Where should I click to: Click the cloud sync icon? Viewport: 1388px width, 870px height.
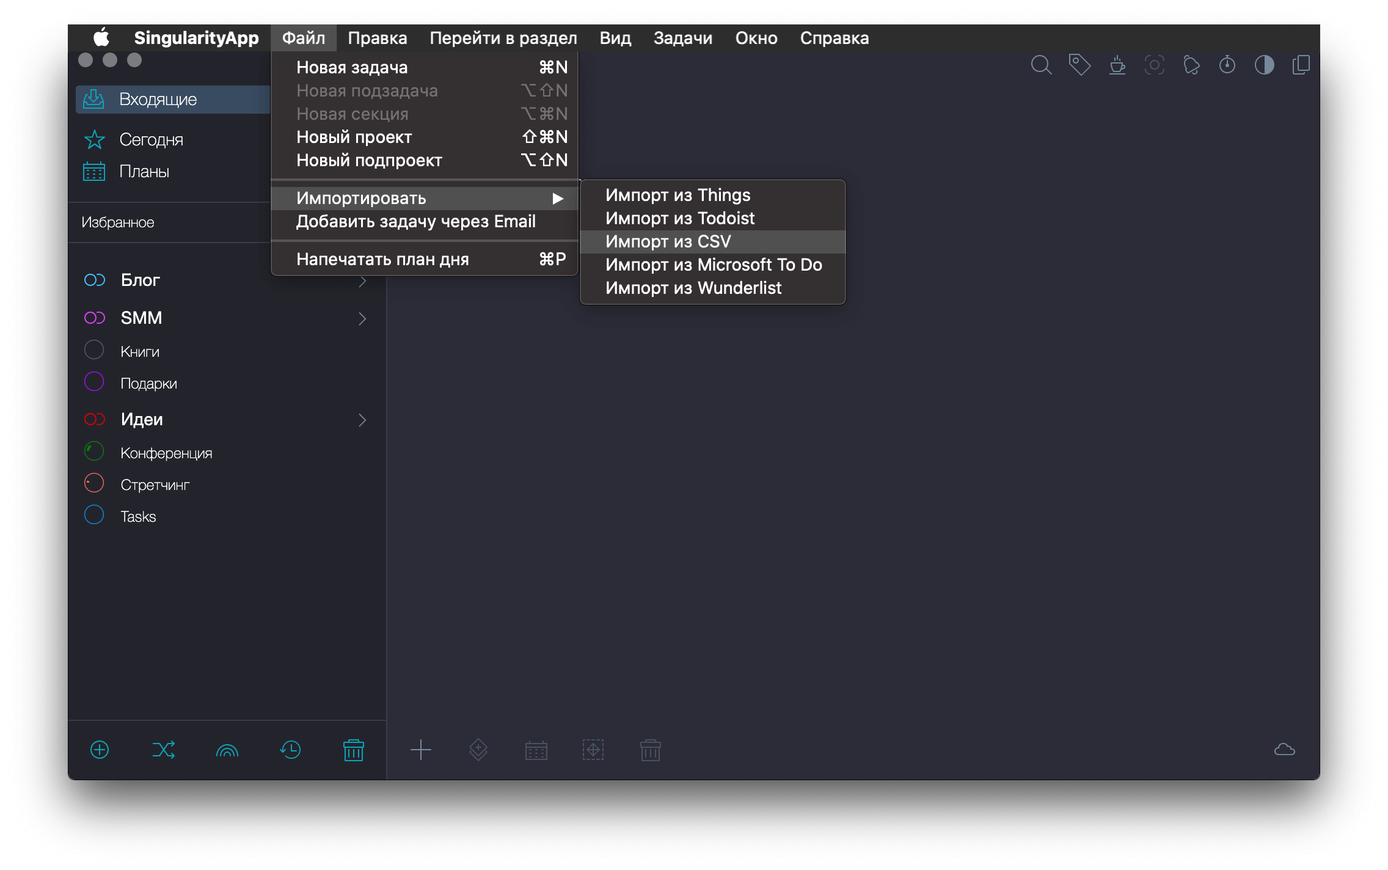point(1284,750)
